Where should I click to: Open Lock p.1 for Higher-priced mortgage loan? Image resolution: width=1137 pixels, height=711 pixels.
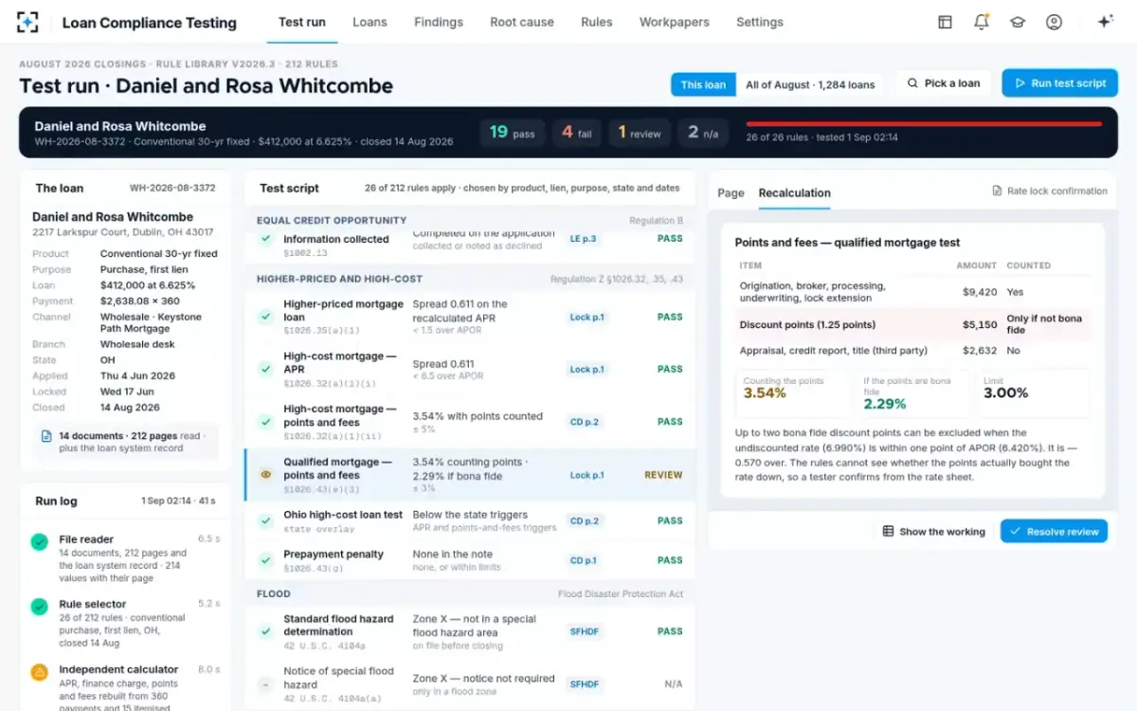587,318
